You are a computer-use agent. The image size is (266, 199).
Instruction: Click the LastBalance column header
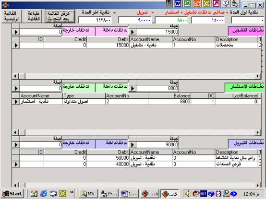point(236,96)
